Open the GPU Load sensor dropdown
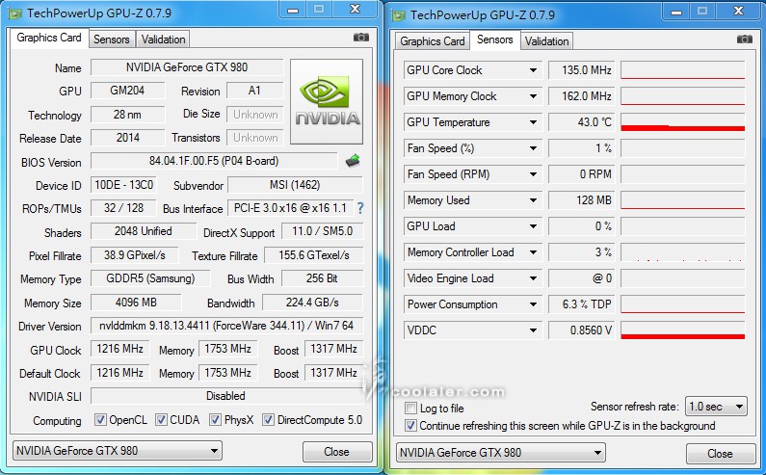 (533, 226)
